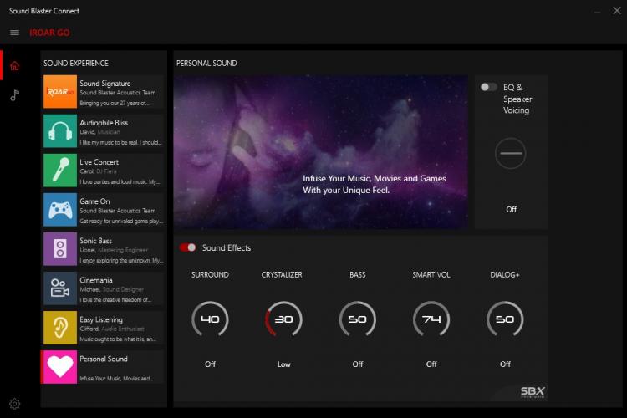Select the Audiophile Bliss headphones icon
Screen dimensions: 627x418
click(60, 131)
